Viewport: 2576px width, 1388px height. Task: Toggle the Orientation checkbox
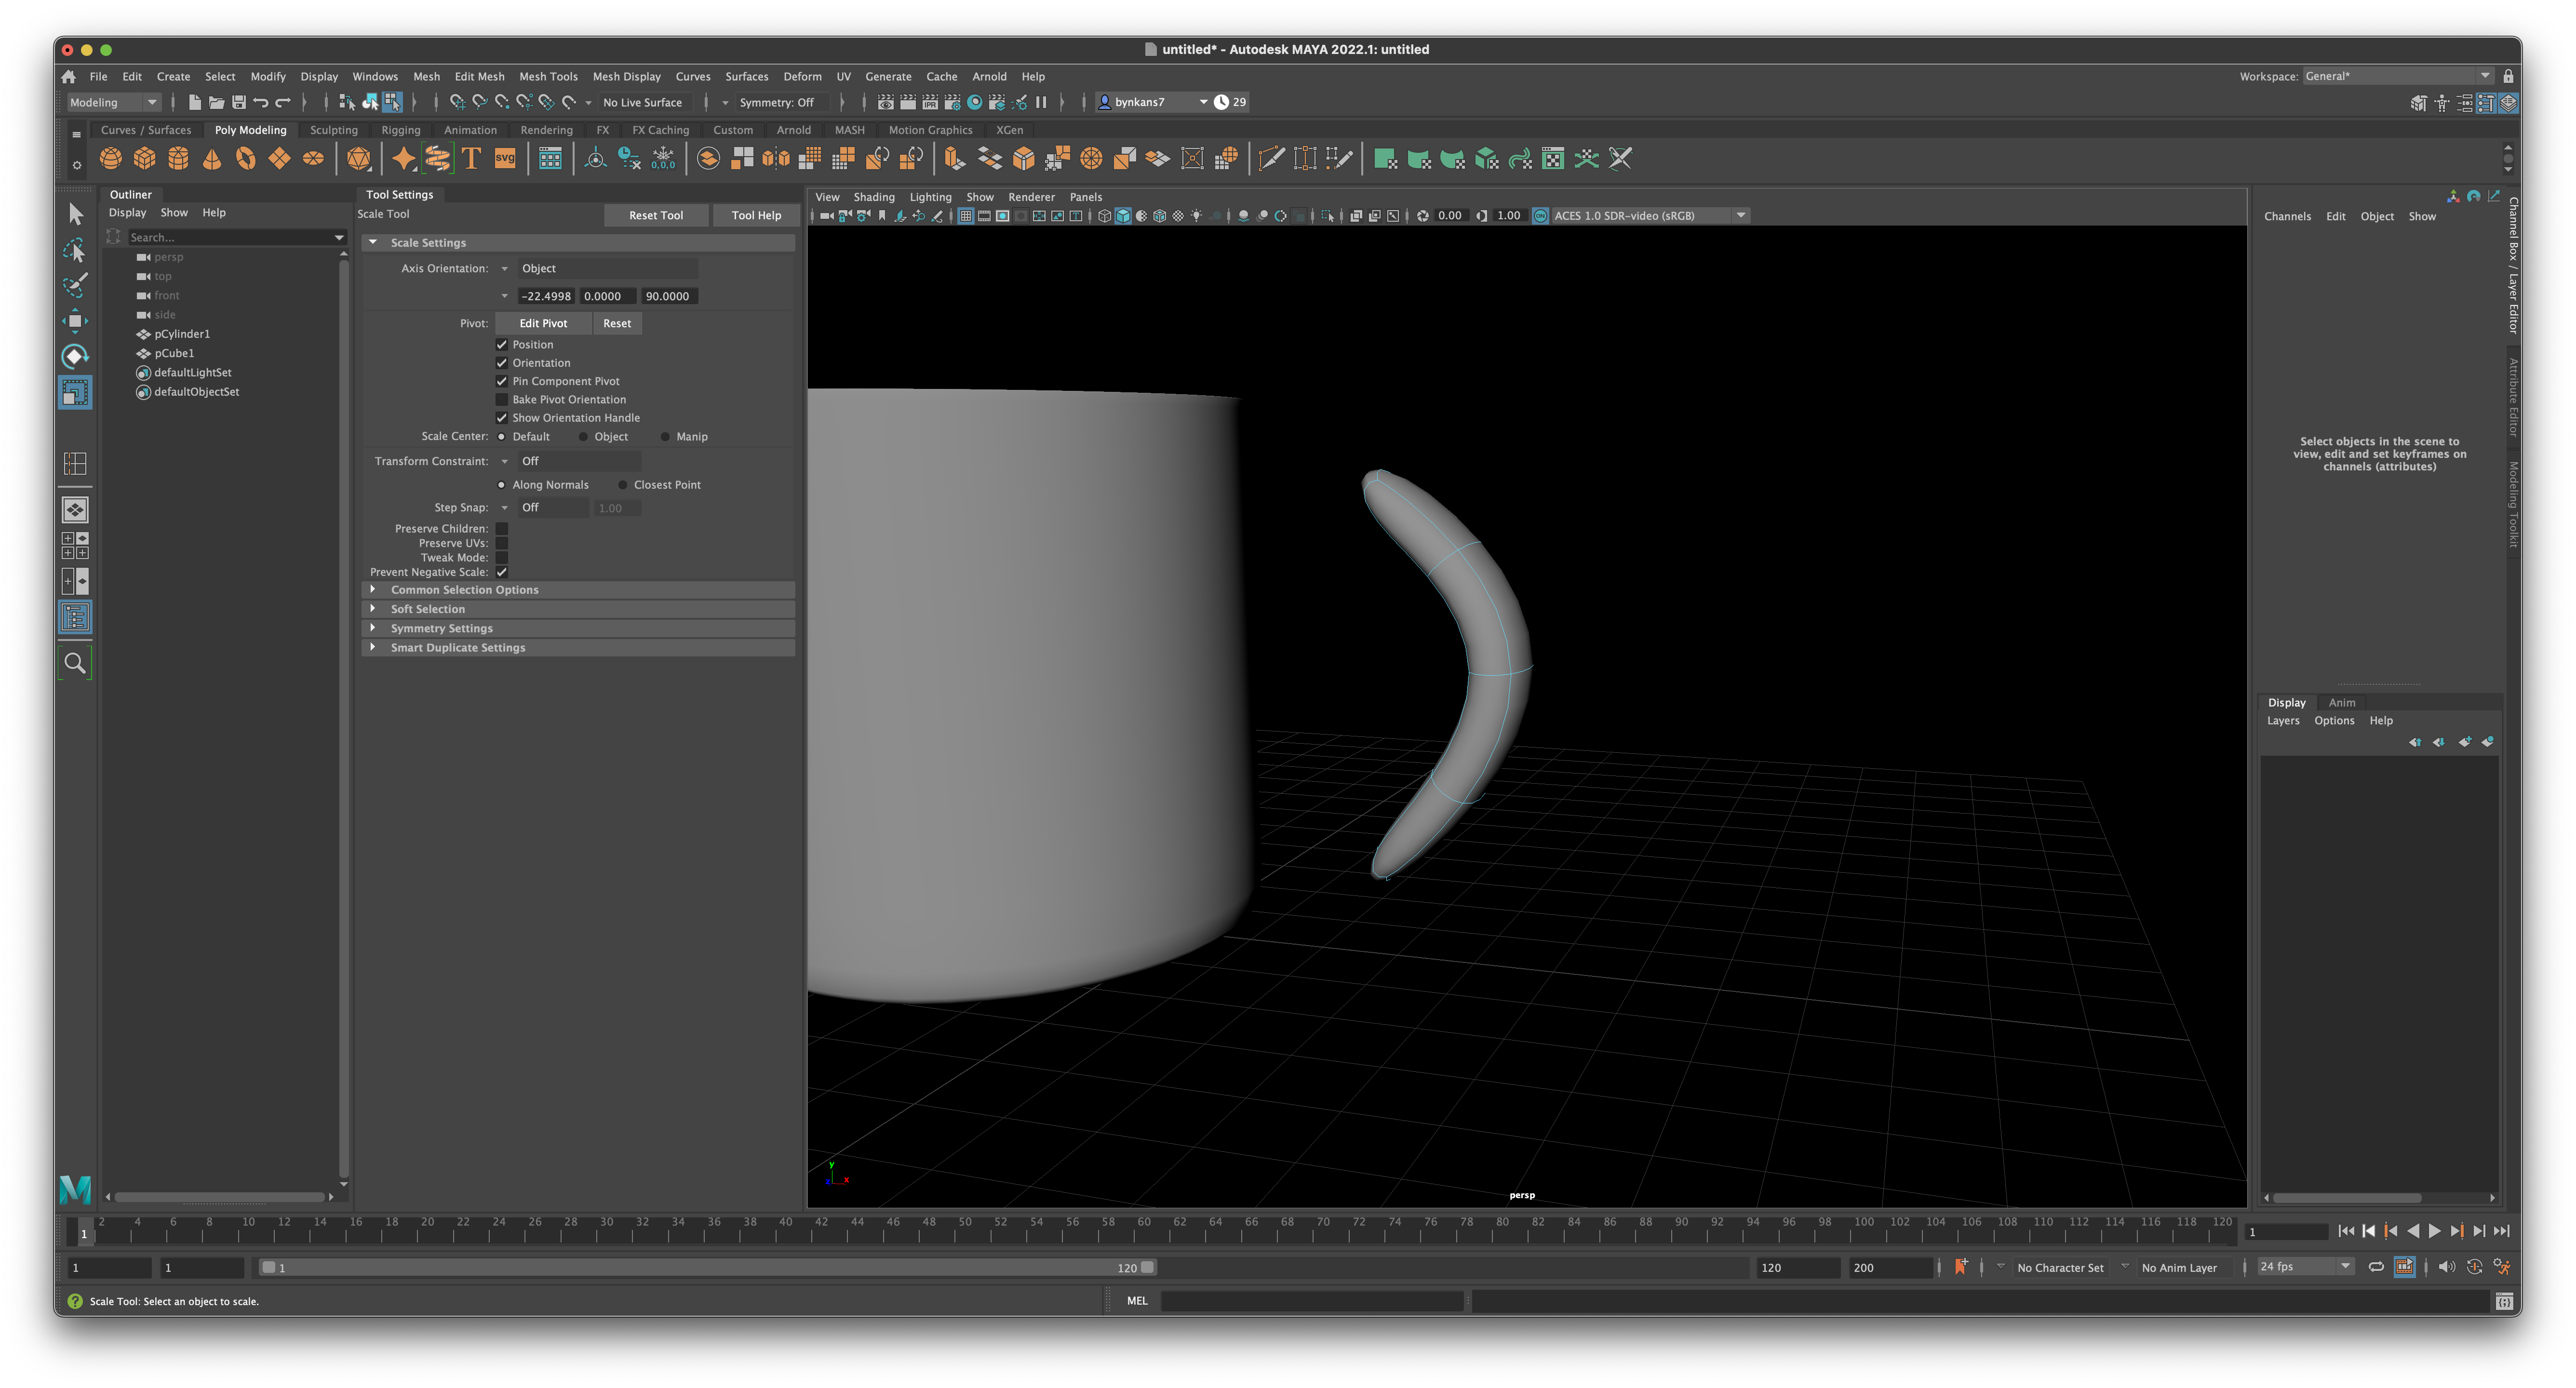pos(502,363)
